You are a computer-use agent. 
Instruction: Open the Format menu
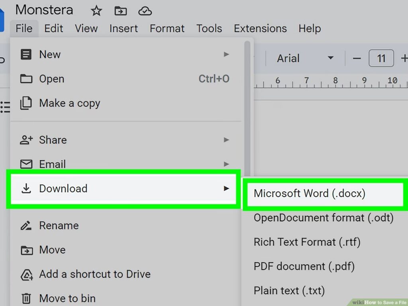167,28
